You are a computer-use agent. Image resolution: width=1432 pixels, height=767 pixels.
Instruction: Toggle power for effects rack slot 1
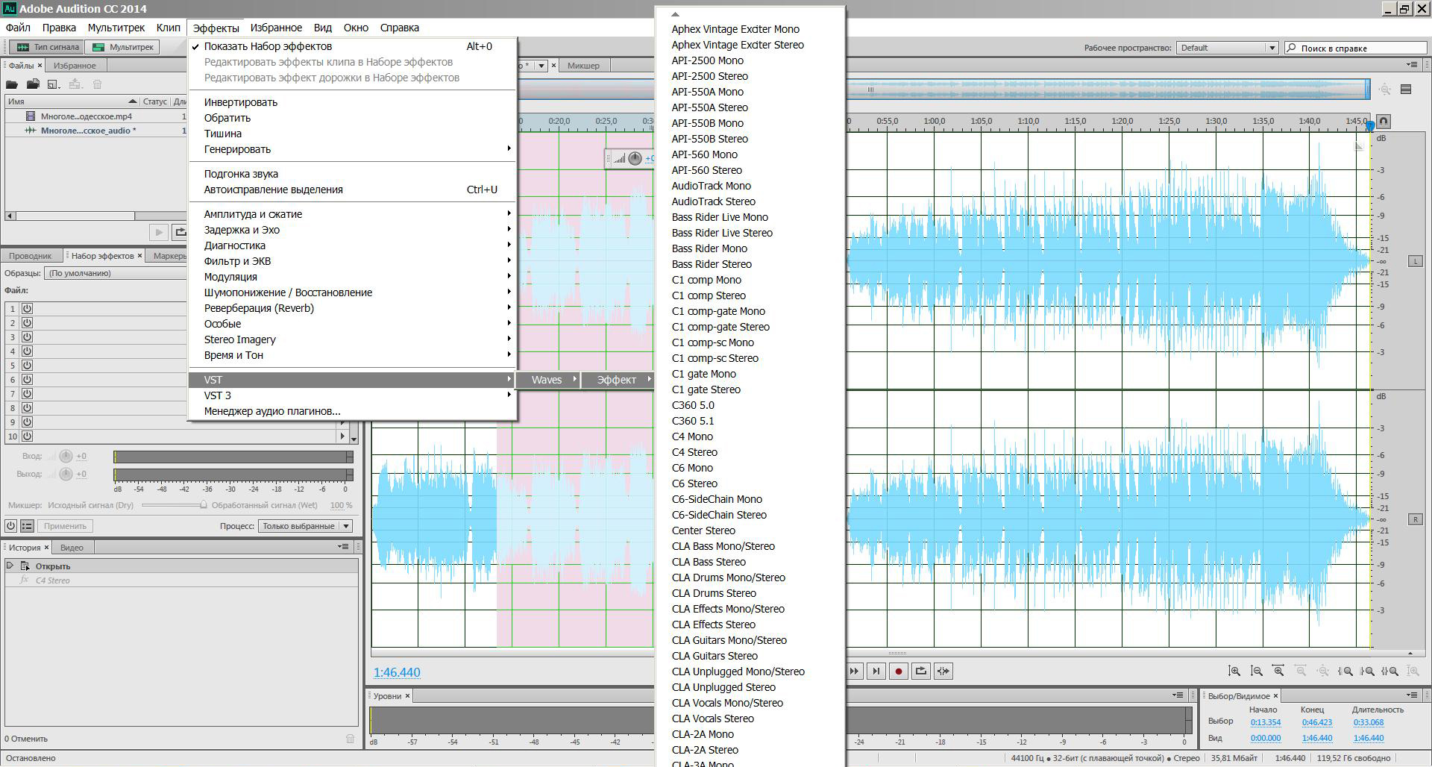[x=27, y=309]
